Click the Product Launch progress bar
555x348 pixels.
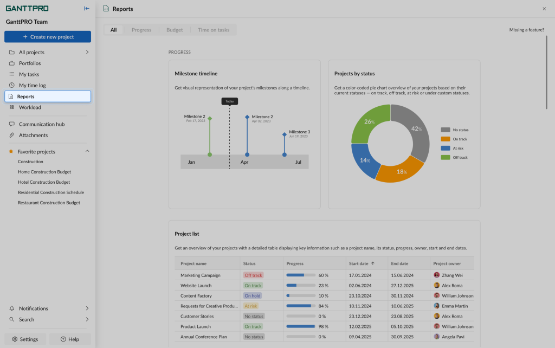point(299,326)
